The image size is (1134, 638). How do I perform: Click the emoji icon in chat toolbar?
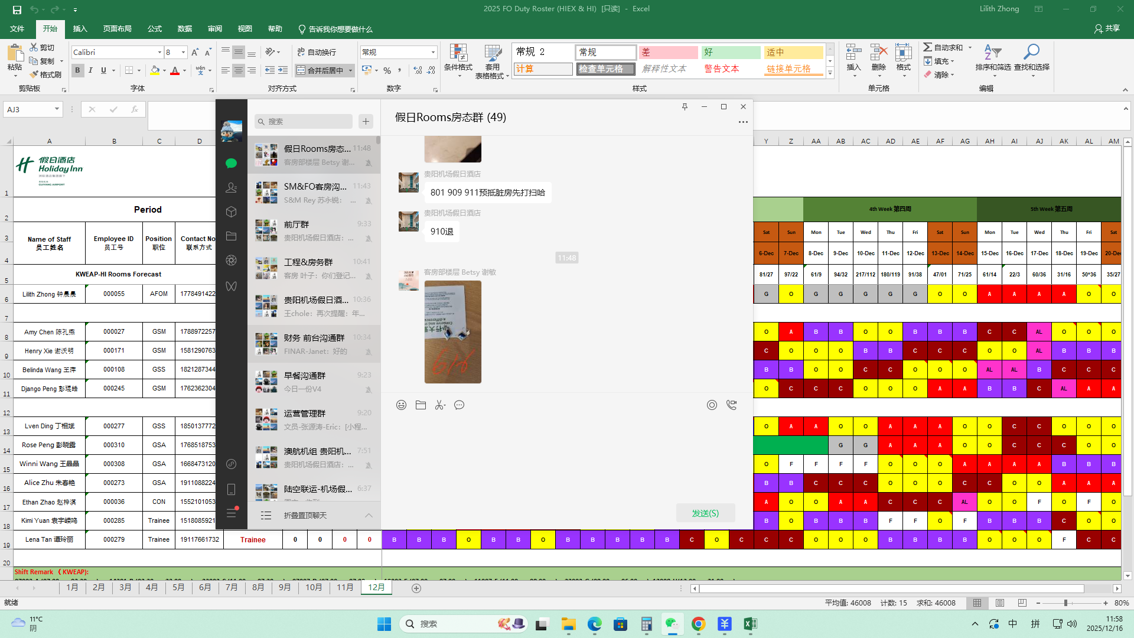click(401, 405)
